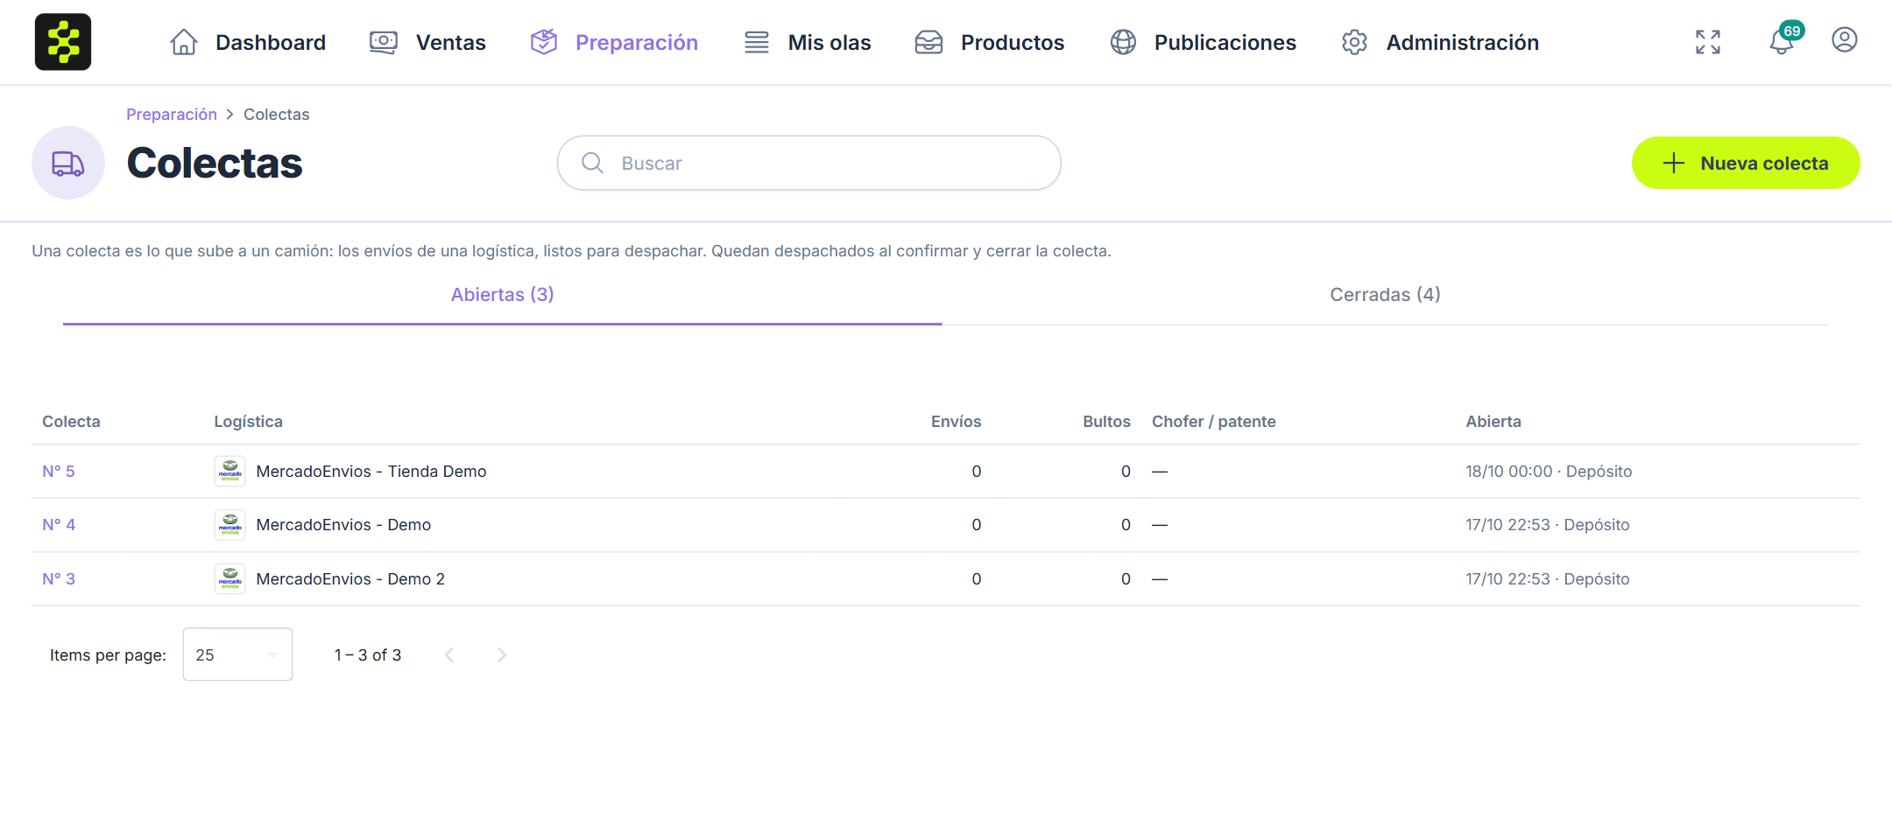Open the user profile icon
Screen dimensions: 1892x840
(1845, 40)
